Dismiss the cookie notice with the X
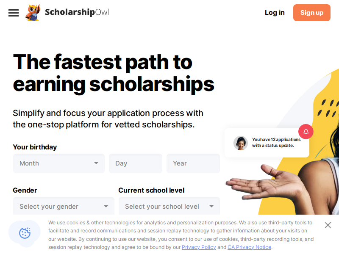 tap(328, 225)
